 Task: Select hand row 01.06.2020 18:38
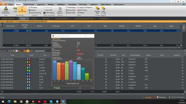pyautogui.click(x=92, y=62)
